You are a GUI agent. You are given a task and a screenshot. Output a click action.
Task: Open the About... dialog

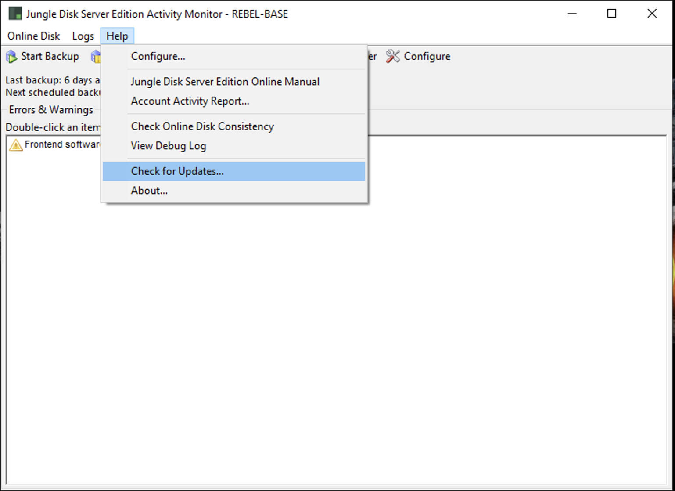pyautogui.click(x=234, y=191)
